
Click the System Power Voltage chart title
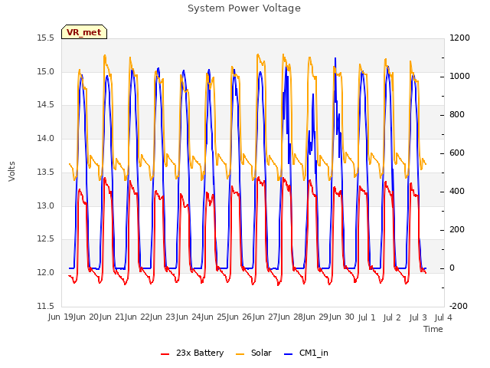coord(244,8)
